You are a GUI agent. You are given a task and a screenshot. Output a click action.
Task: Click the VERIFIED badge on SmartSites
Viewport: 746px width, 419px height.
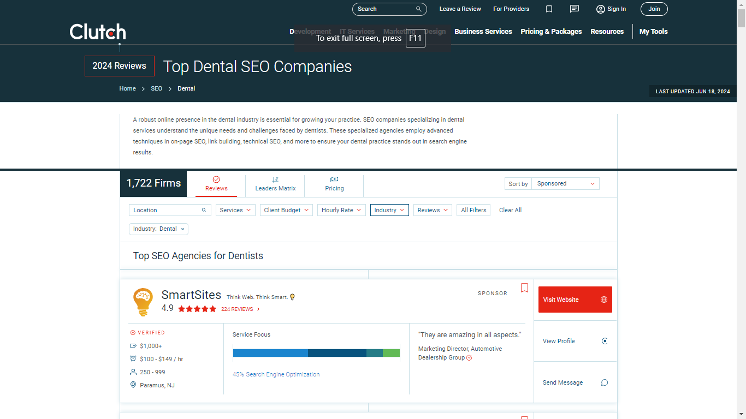pyautogui.click(x=147, y=333)
